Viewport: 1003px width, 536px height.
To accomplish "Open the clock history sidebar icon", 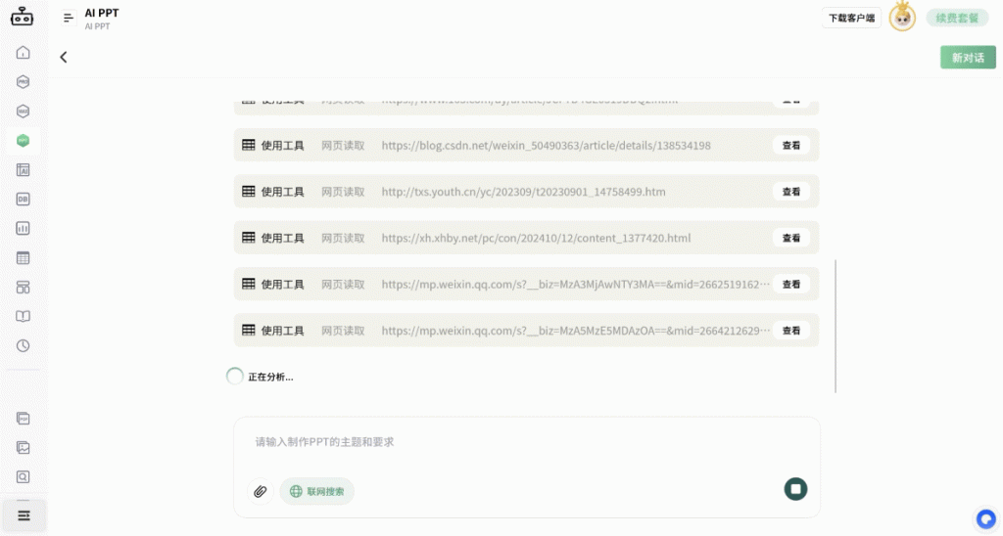I will tap(24, 346).
